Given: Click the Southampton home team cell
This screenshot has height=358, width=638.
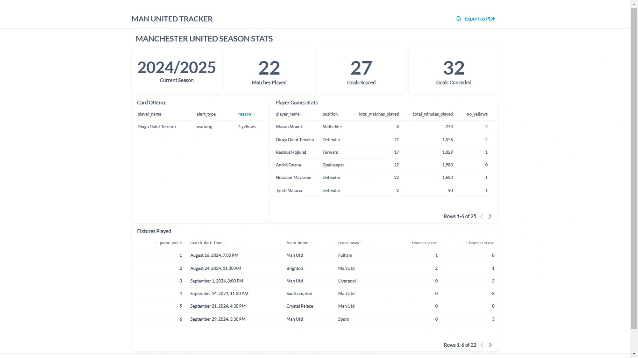Looking at the screenshot, I should click(x=299, y=294).
